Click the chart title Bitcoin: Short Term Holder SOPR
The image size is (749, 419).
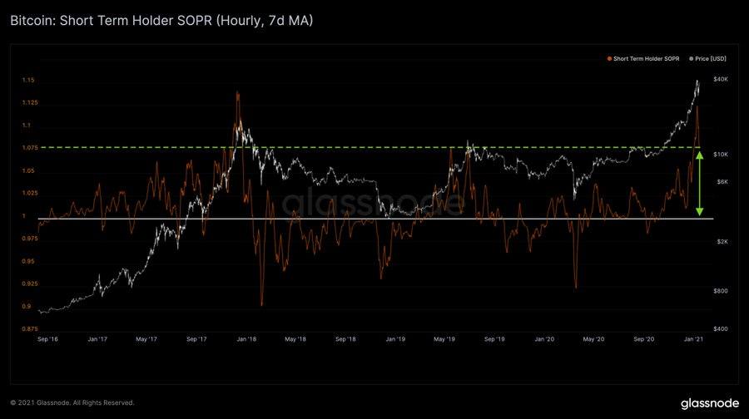[x=111, y=21]
